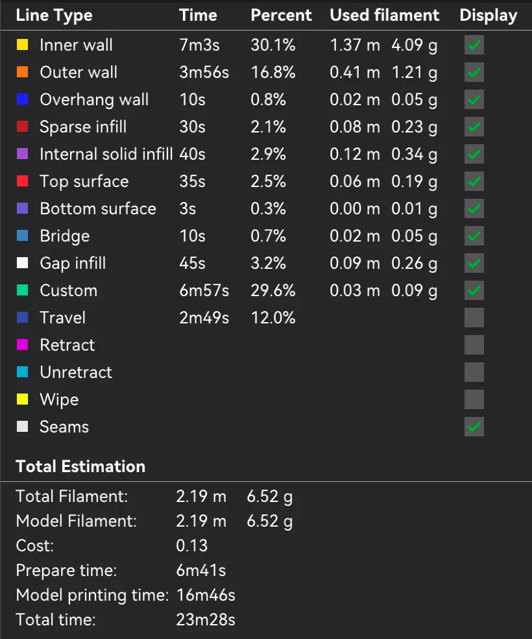Screen dimensions: 532x639
Task: Click the white Gap infill swatch
Action: (23, 263)
